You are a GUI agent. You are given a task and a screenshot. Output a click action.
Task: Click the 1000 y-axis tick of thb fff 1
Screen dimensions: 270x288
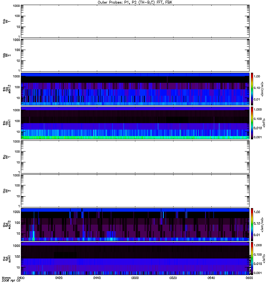coord(16,6)
